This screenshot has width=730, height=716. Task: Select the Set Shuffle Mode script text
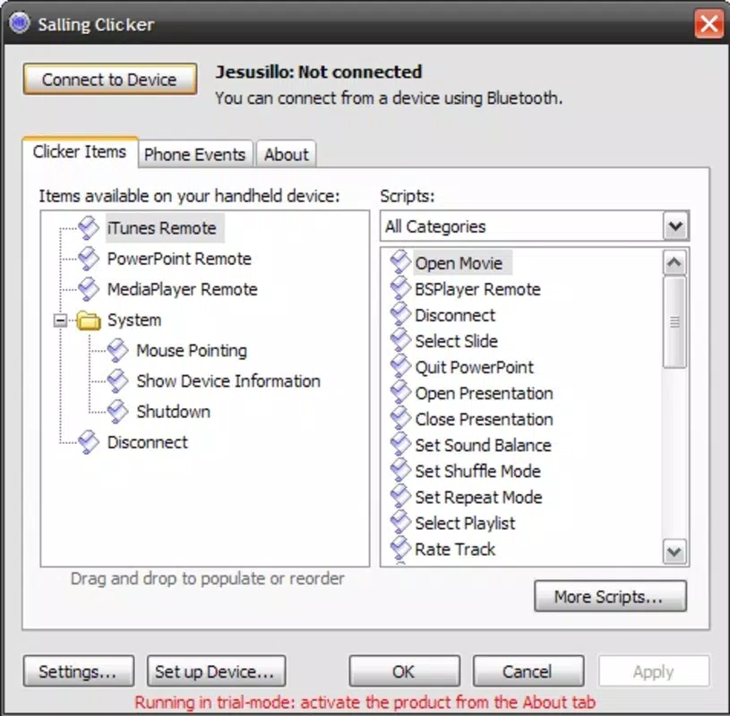click(478, 472)
